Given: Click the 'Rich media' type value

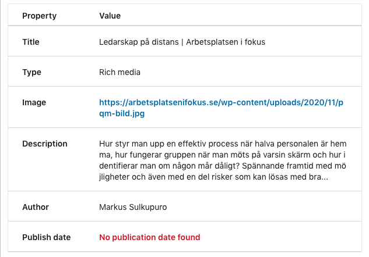Looking at the screenshot, I should tap(120, 72).
